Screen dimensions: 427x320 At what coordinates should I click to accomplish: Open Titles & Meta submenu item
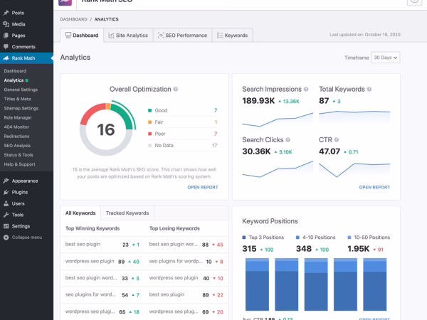point(17,99)
